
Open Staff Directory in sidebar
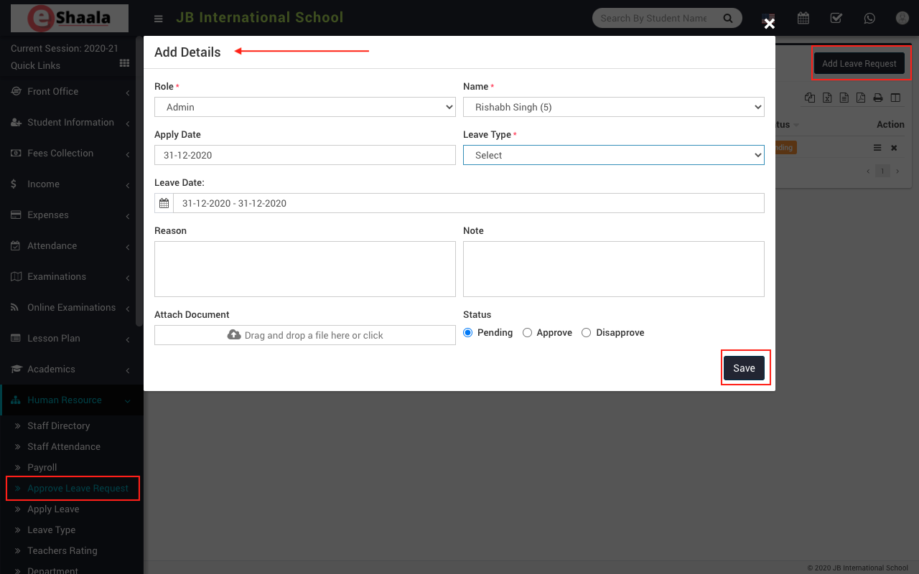click(x=58, y=425)
